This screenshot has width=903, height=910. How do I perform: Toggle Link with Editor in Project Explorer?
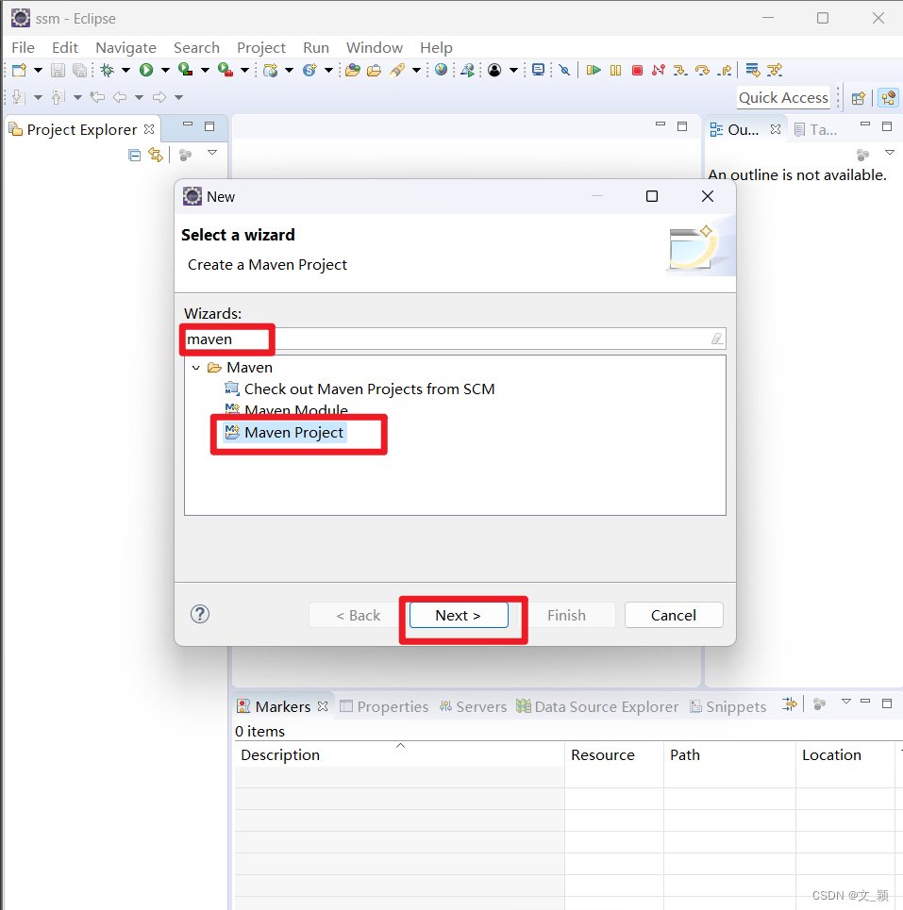(x=156, y=155)
